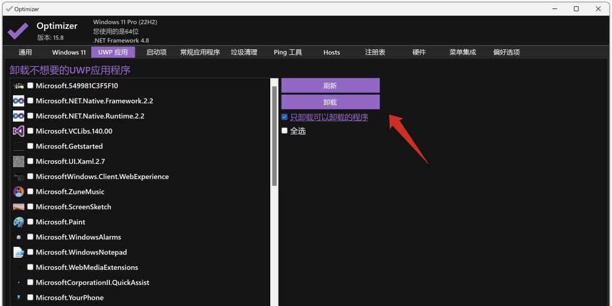Image resolution: width=612 pixels, height=306 pixels.
Task: Click the ScreenSketch app icon
Action: pos(18,207)
